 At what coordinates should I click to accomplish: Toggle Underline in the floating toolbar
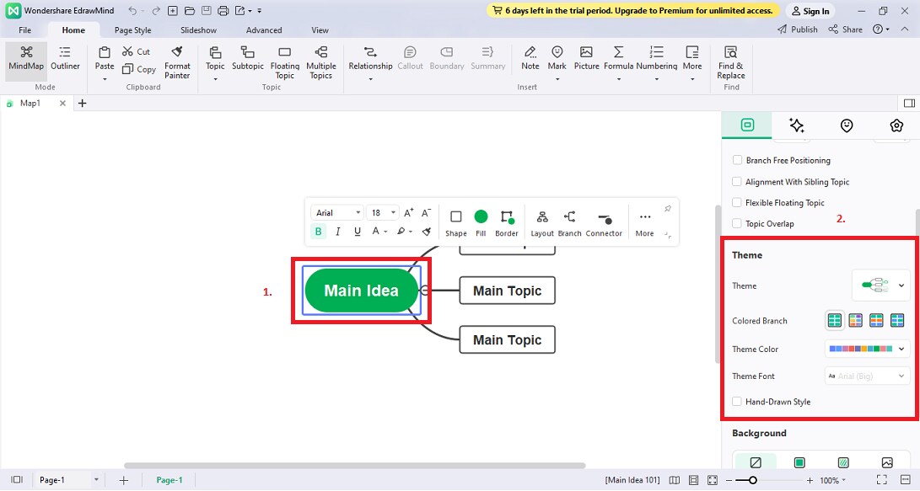(x=358, y=232)
